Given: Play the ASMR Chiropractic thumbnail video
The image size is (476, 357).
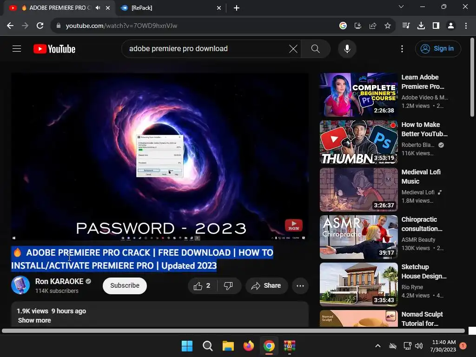Looking at the screenshot, I should (x=358, y=237).
